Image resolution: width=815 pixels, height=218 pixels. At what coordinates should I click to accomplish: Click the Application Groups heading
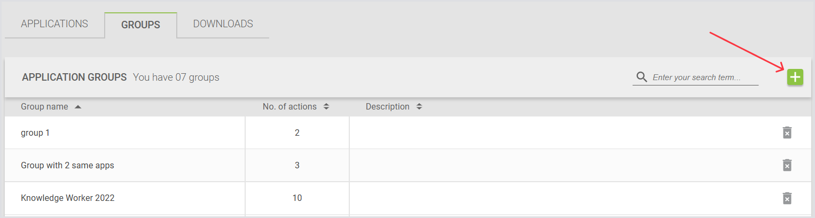point(74,77)
